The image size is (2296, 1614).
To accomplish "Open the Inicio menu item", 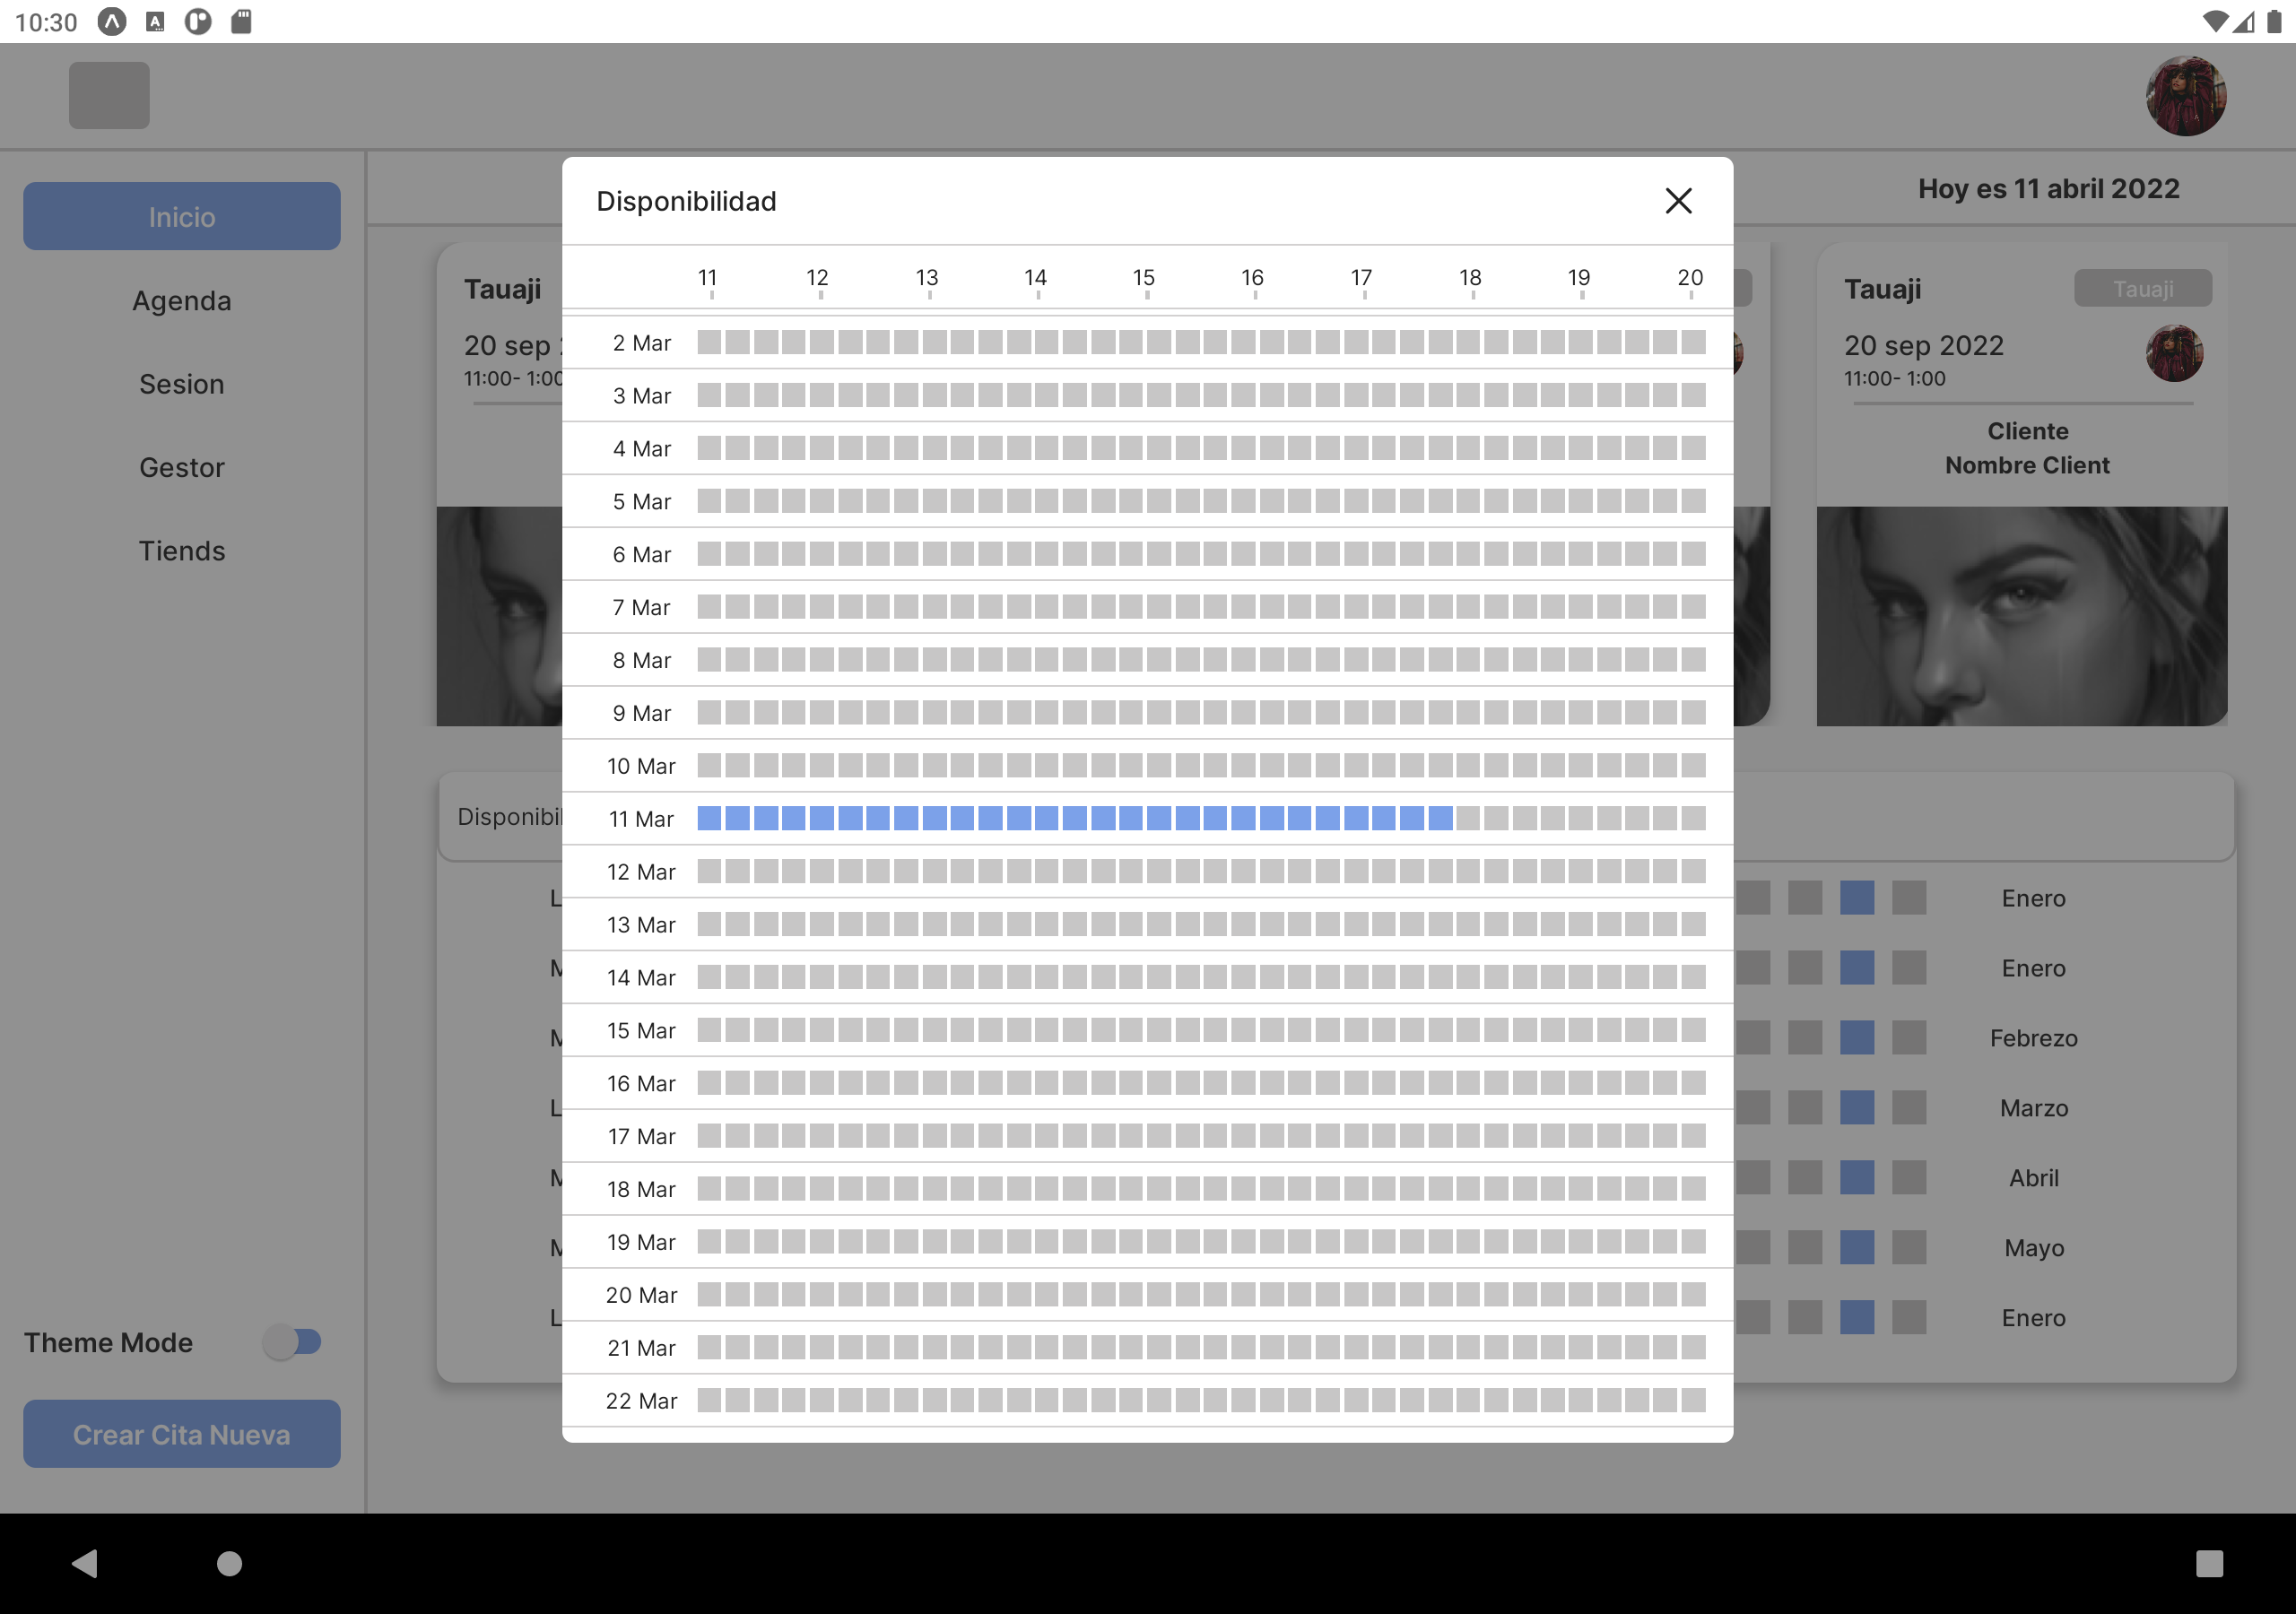I will click(182, 217).
